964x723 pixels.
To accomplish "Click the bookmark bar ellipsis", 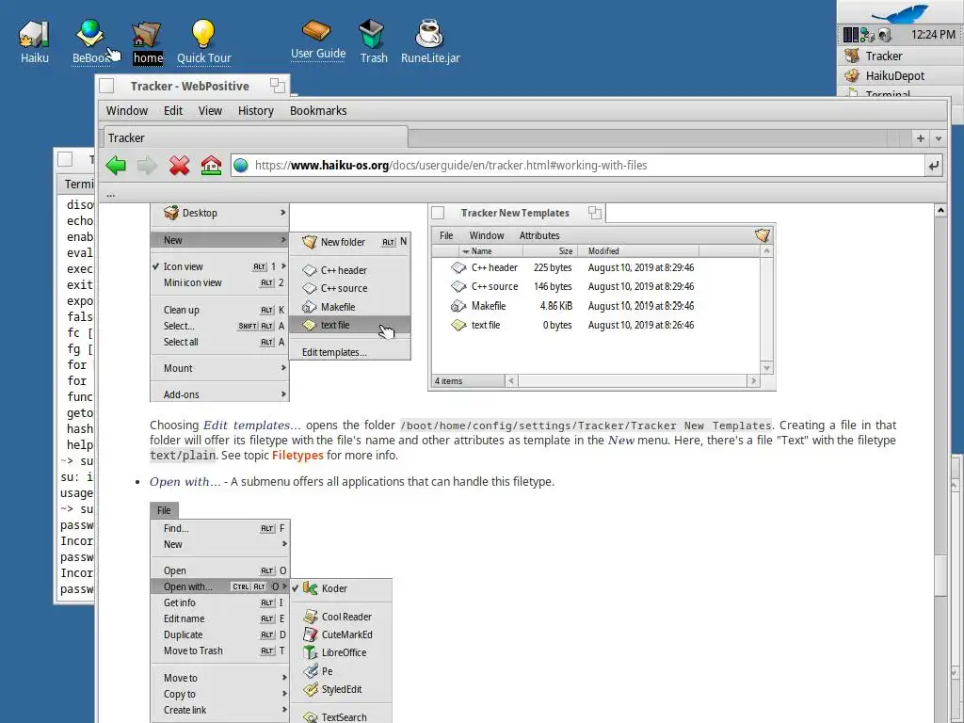I will 111,194.
